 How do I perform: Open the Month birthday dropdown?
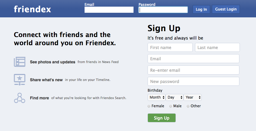157,97
